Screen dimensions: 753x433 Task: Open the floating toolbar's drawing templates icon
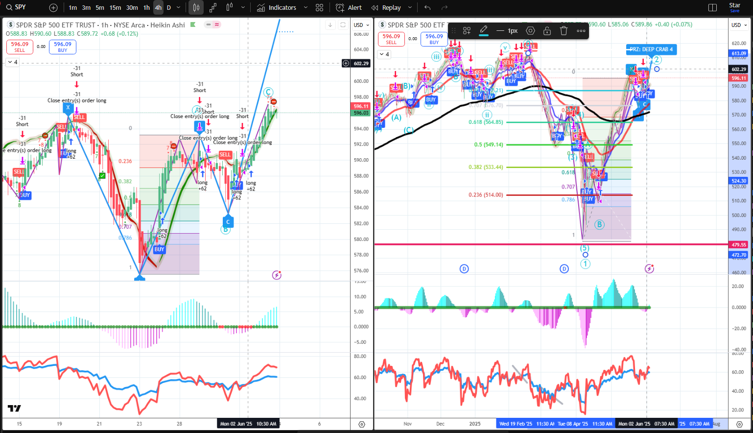(x=467, y=31)
